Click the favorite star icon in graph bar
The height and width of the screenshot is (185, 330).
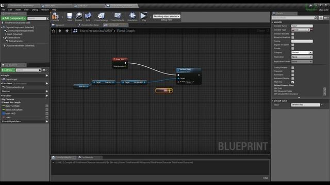click(54, 31)
